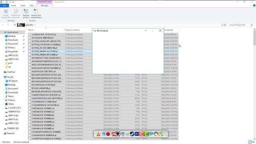Switch to Large icons view in status bar

click(x=254, y=142)
